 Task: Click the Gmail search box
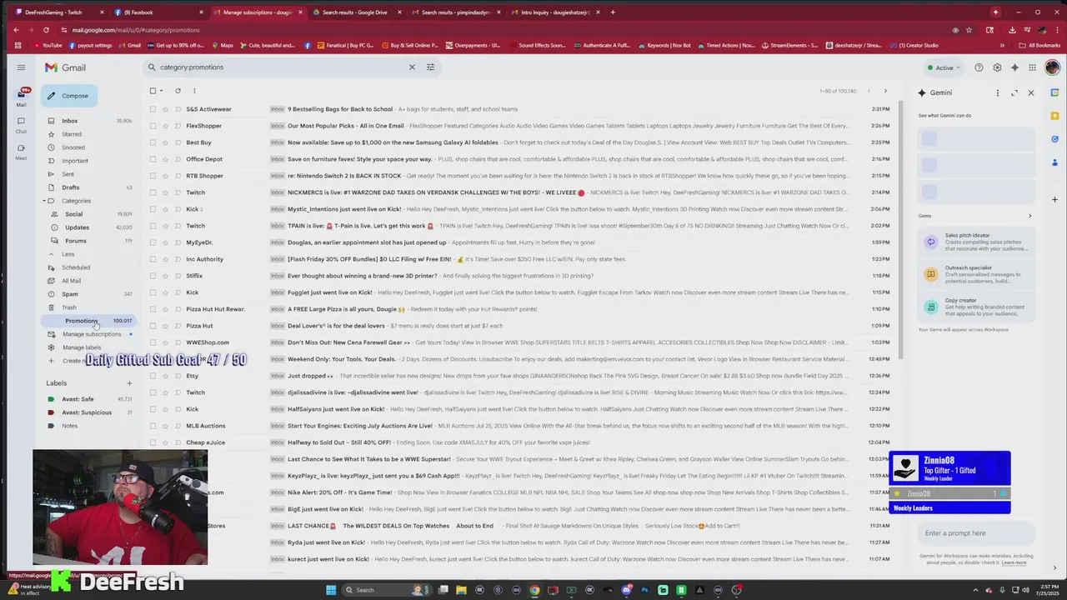pos(292,67)
